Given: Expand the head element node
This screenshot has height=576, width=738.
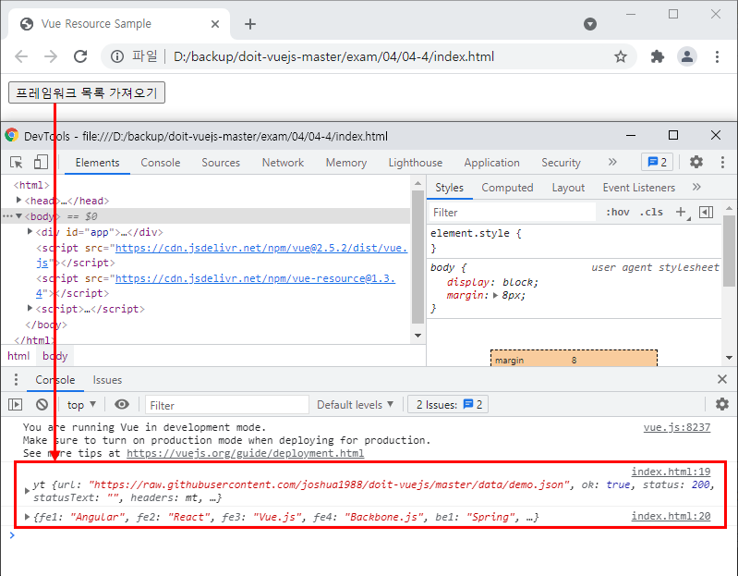Looking at the screenshot, I should pos(18,200).
